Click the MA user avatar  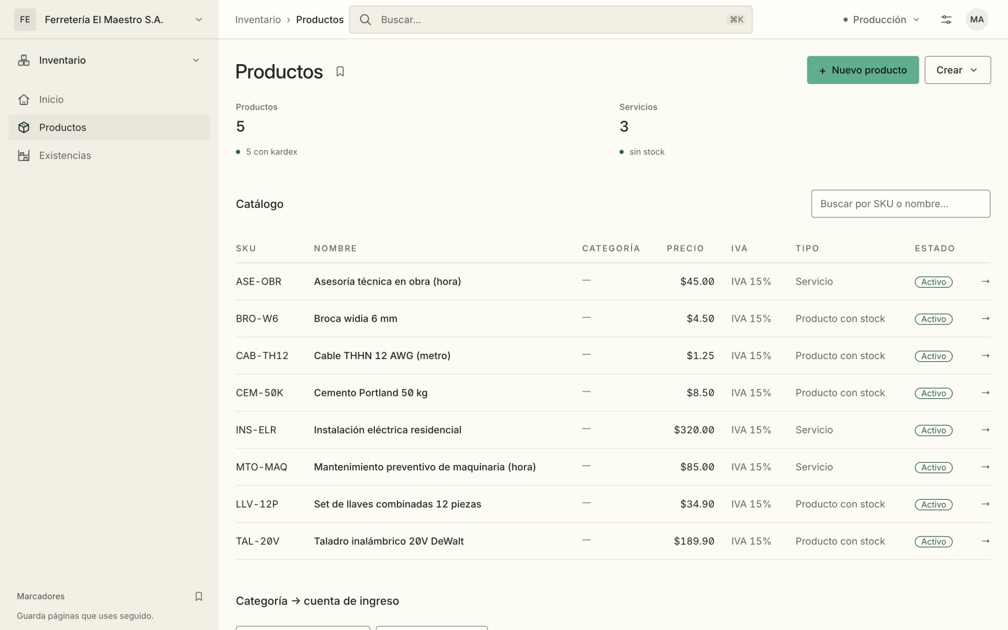(976, 19)
